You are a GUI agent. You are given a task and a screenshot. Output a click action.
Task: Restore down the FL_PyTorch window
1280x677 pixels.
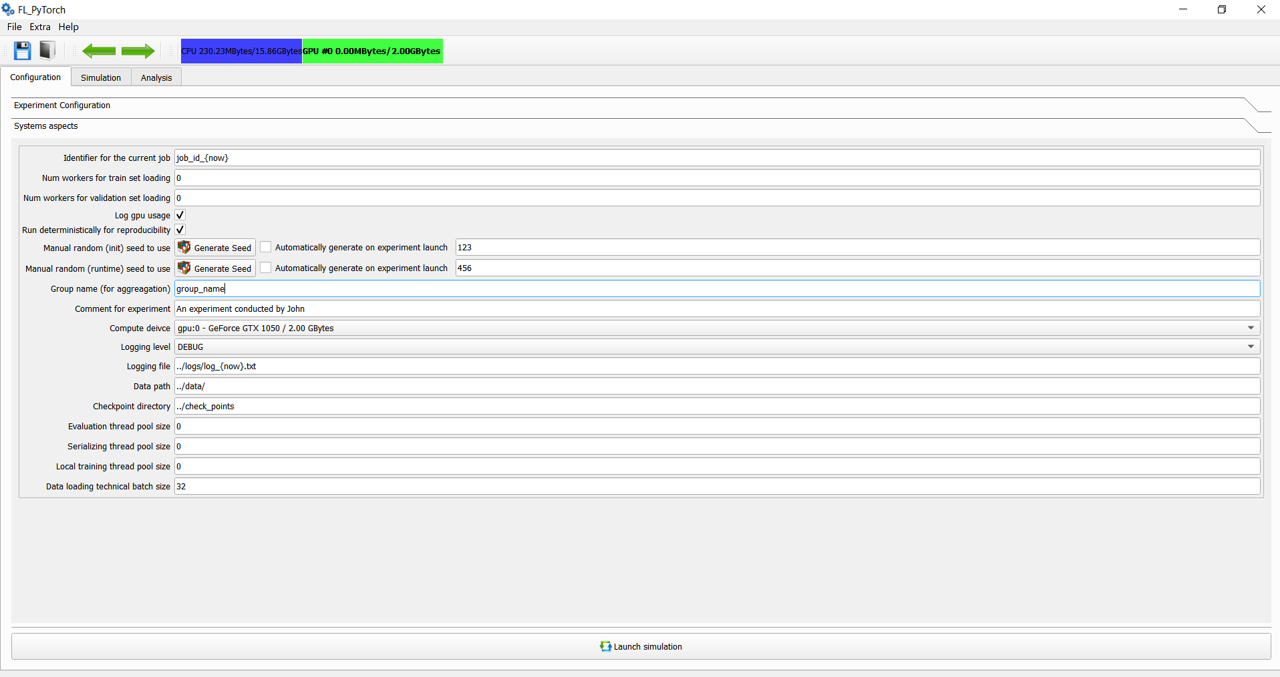point(1222,9)
